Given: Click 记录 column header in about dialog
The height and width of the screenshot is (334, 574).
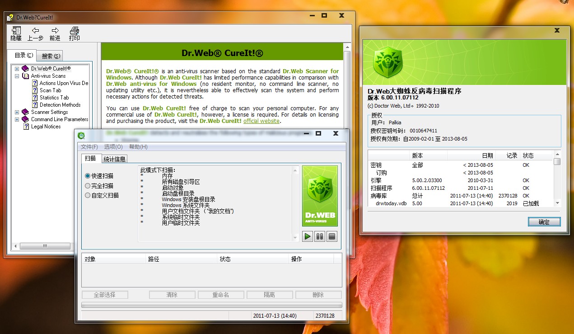Looking at the screenshot, I should pos(508,155).
